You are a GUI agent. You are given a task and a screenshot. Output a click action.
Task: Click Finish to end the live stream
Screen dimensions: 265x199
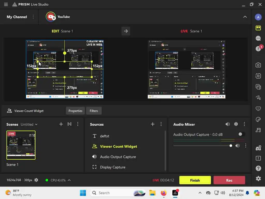[195, 180]
